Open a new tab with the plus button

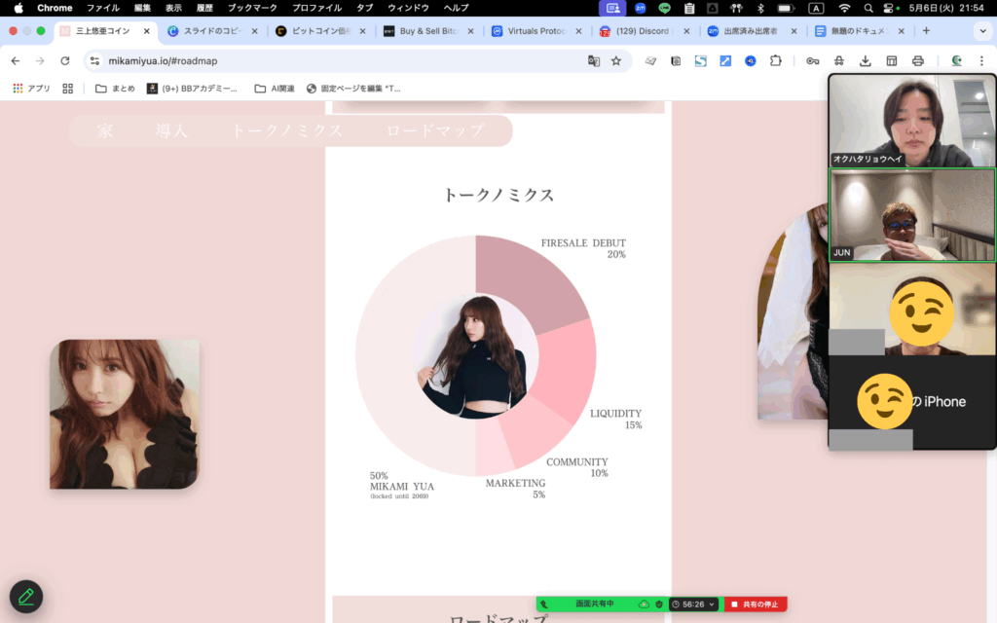pos(926,30)
